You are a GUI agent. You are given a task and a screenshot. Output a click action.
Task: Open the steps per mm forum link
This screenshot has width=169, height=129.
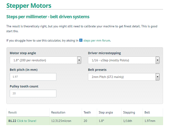pos(97,41)
